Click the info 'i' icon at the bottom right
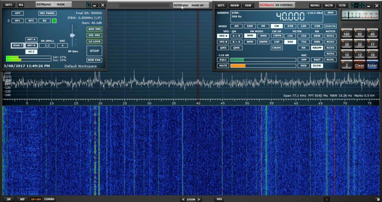The width and height of the screenshot is (382, 202). pos(327,199)
